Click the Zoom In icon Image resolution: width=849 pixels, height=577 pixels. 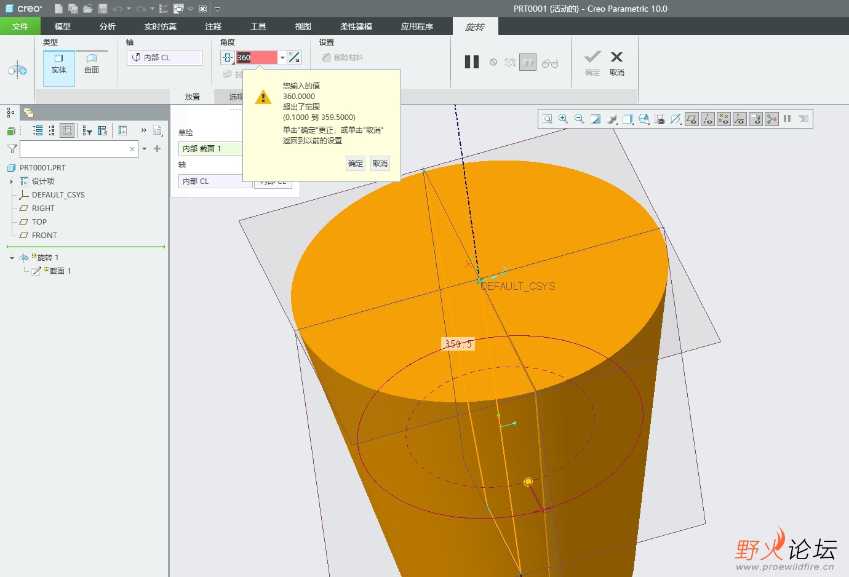[x=564, y=119]
